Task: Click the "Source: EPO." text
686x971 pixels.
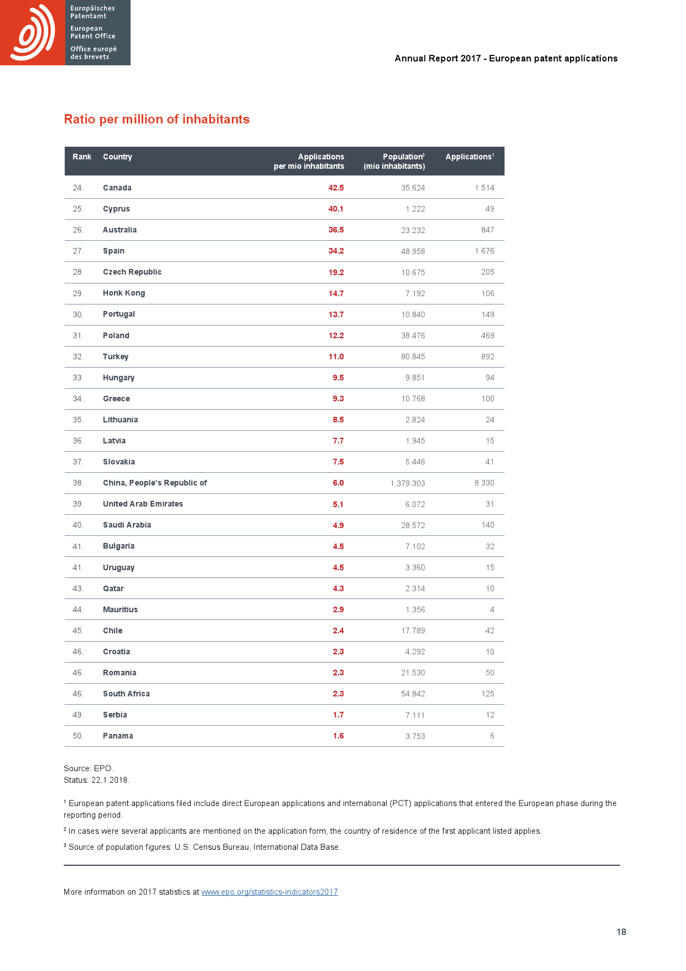Action: tap(89, 768)
